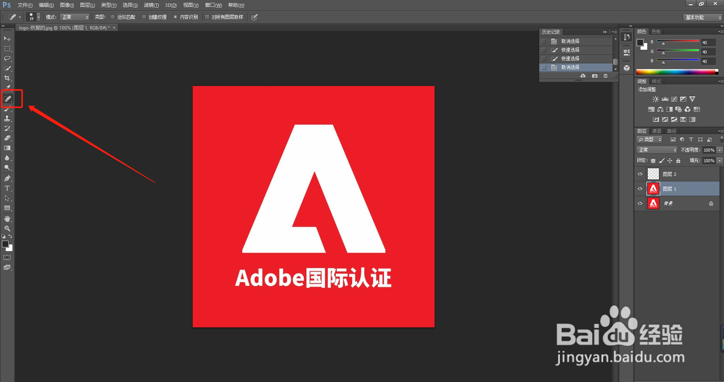Select the Path Selection tool

click(7, 198)
